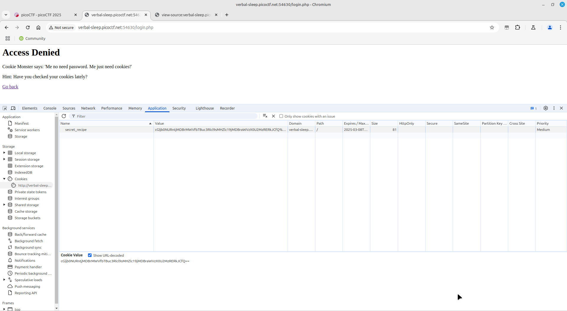Image resolution: width=567 pixels, height=311 pixels.
Task: Expand the Local storage tree item
Action: 4,153
